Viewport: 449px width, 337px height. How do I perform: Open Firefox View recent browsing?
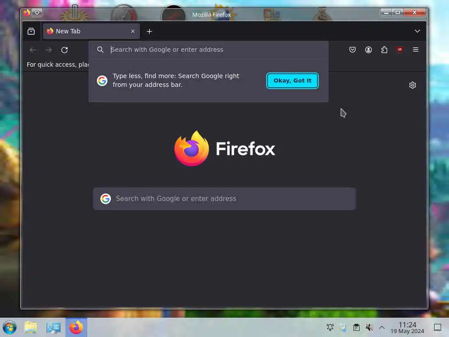[x=31, y=31]
